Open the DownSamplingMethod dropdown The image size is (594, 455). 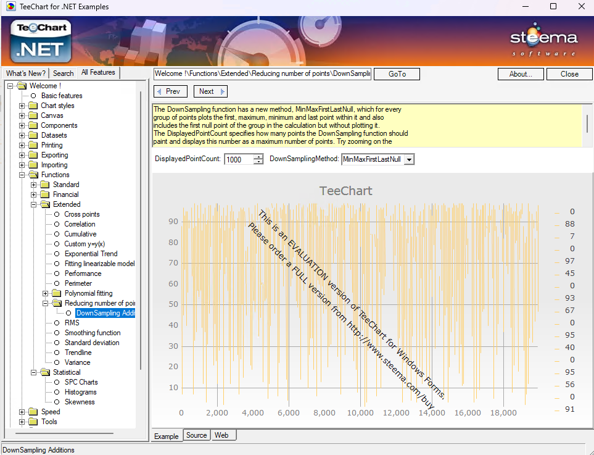click(x=409, y=160)
